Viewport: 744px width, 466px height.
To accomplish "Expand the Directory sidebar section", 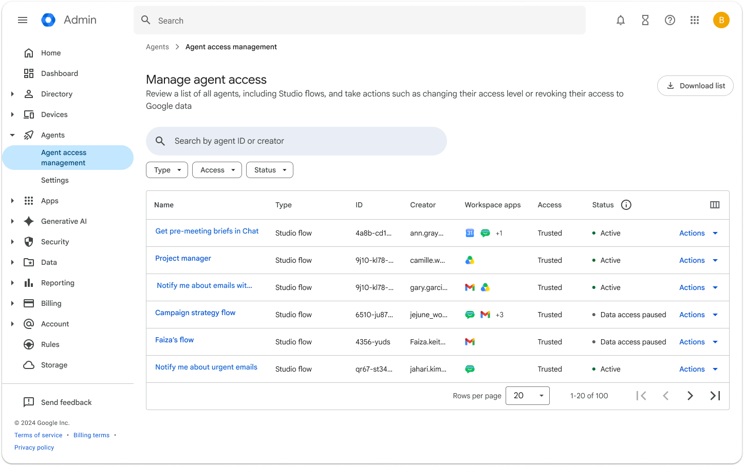I will (x=12, y=94).
